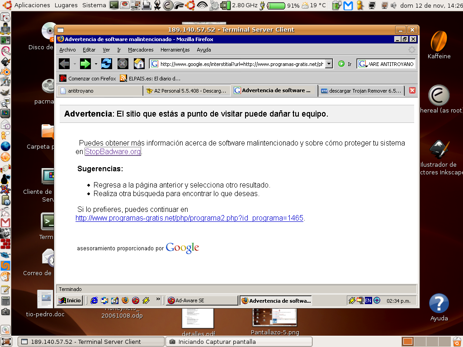Switch to the antitroyano tab

click(x=100, y=91)
